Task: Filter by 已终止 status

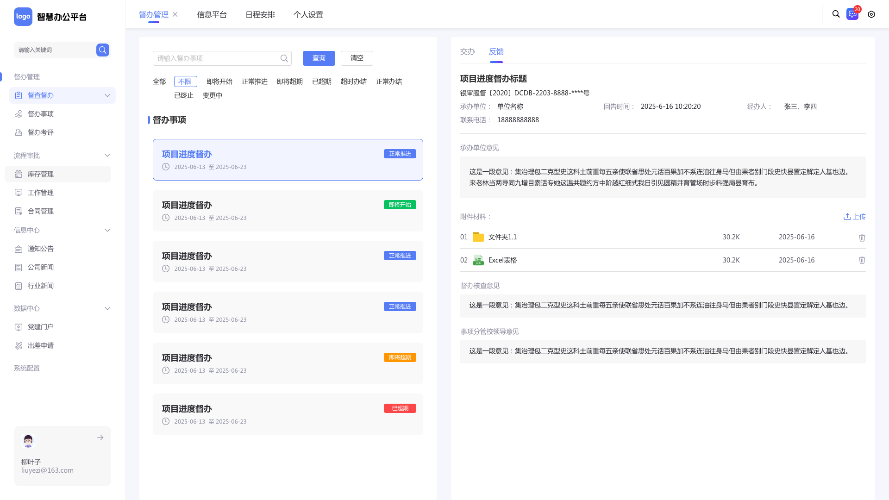Action: [x=184, y=95]
